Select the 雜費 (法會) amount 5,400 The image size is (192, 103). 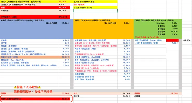[x=127, y=79]
